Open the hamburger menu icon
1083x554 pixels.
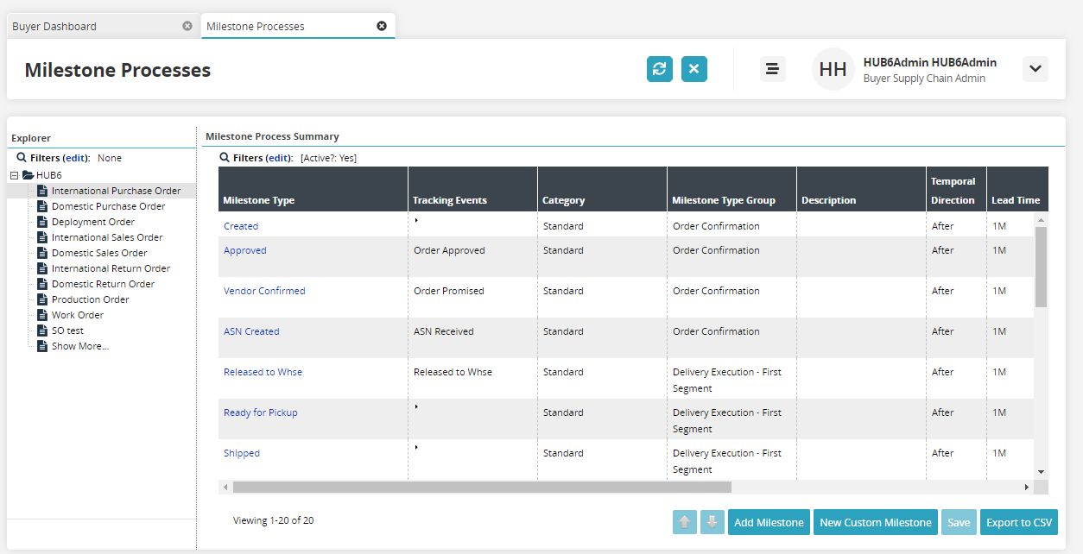(772, 69)
